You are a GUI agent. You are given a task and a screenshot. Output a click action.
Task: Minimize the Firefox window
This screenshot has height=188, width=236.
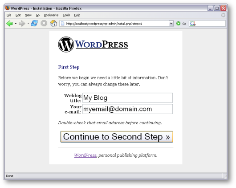tap(210, 8)
